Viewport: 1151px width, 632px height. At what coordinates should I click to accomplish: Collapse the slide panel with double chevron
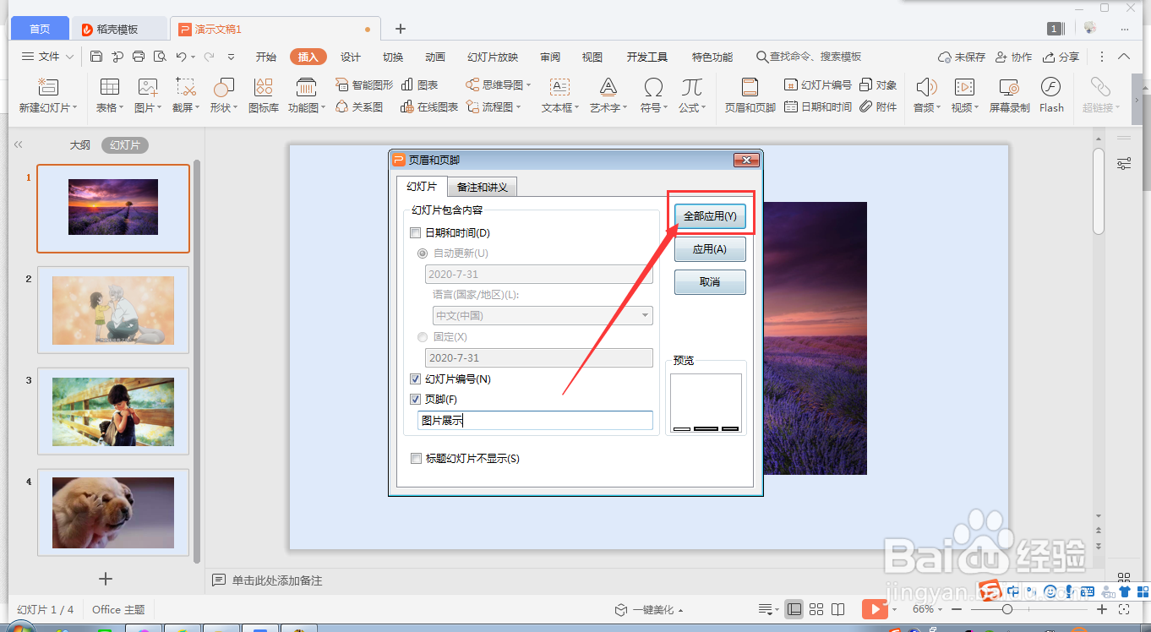click(19, 145)
